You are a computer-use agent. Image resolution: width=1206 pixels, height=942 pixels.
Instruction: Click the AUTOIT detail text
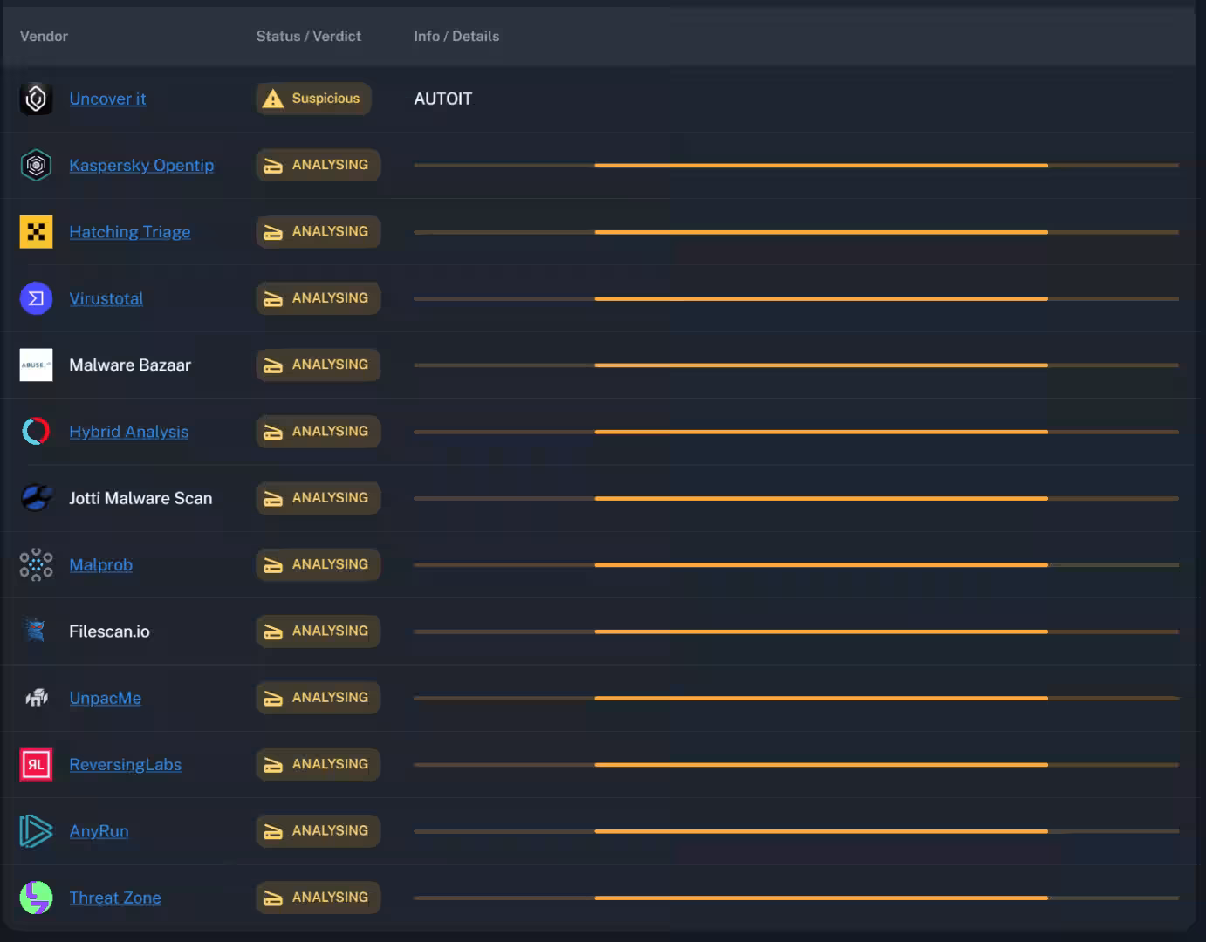coord(443,99)
